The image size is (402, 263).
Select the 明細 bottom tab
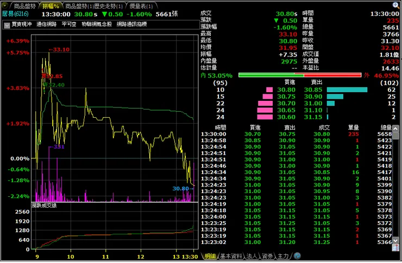coord(210,256)
